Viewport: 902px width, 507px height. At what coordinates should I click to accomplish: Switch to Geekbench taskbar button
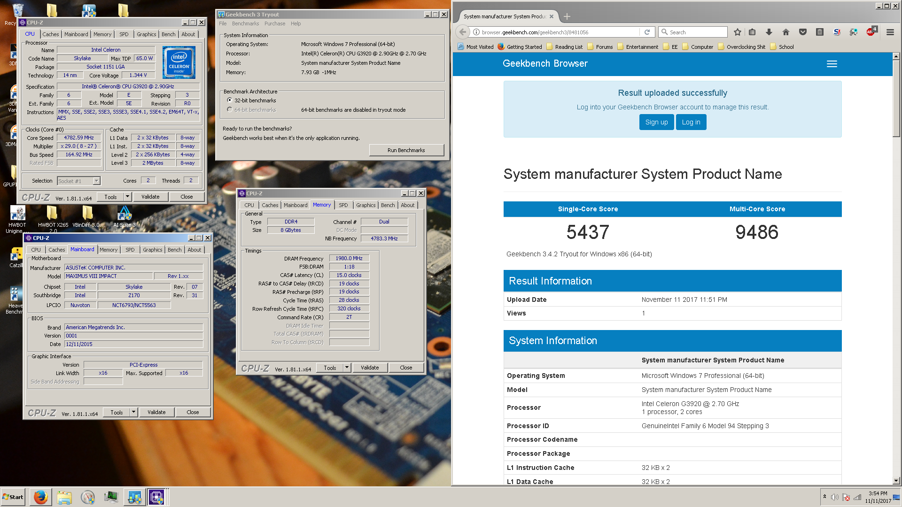click(134, 497)
